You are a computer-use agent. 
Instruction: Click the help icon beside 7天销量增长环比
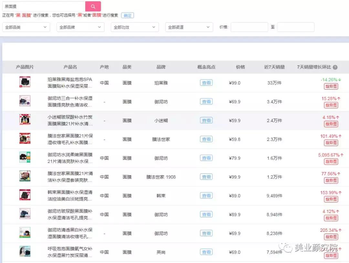[335, 67]
